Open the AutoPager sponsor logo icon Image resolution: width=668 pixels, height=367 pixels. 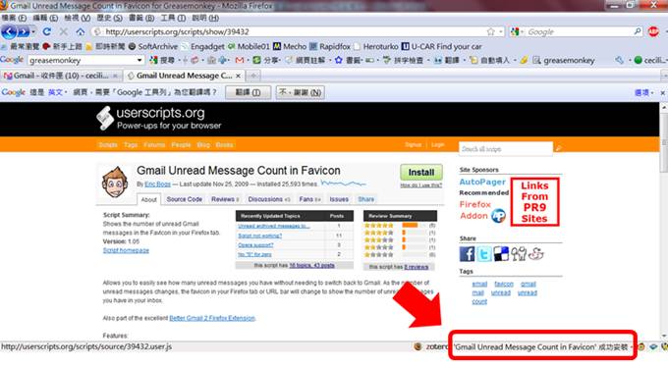(498, 216)
